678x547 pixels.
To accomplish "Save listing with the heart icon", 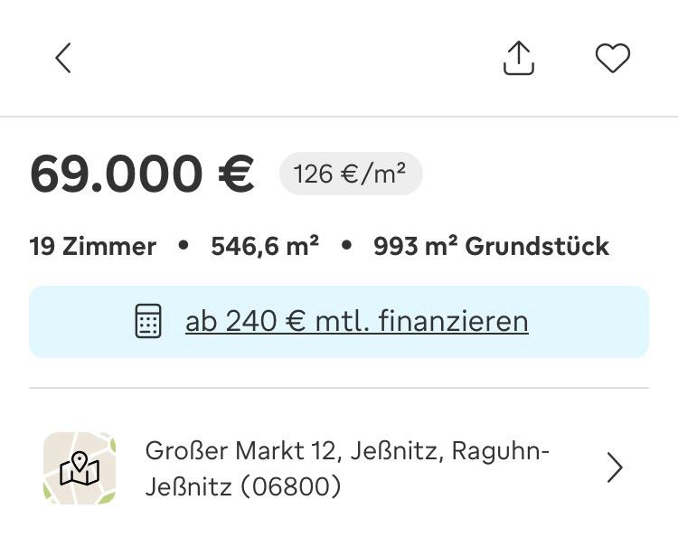I will [612, 59].
